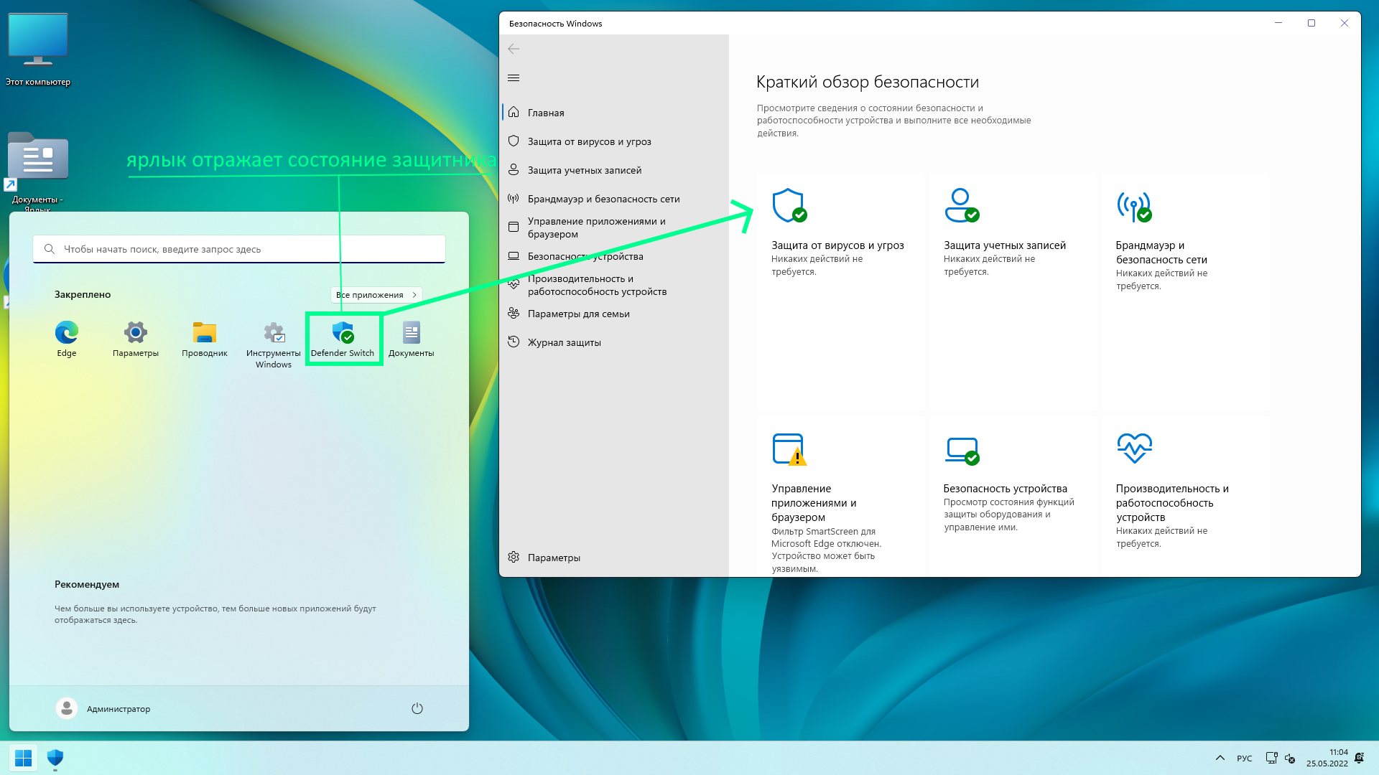This screenshot has width=1379, height=775.
Task: Open Брандмауэр и безопасность сети section
Action: click(x=603, y=198)
